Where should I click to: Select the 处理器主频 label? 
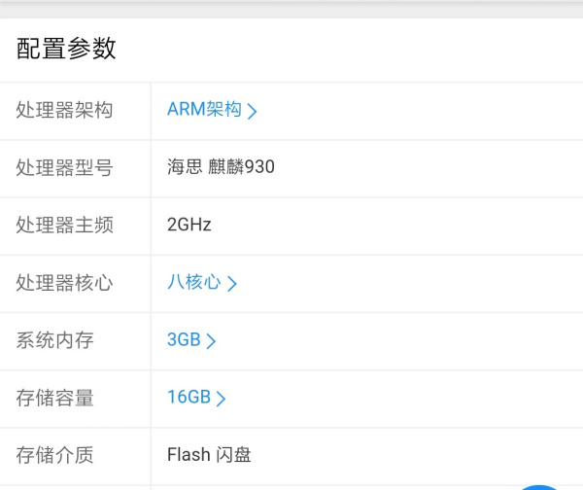[x=64, y=226]
